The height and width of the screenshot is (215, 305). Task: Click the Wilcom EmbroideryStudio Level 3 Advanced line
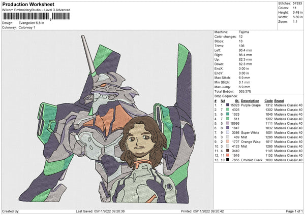[x=36, y=10]
